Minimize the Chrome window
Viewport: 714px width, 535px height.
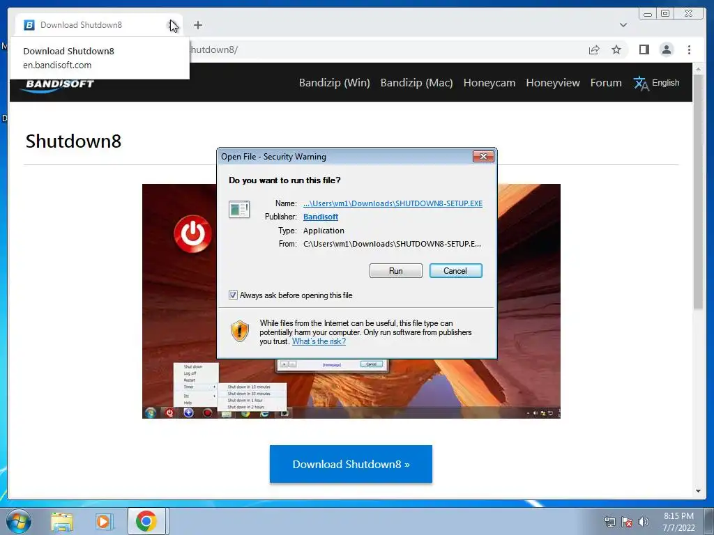[x=648, y=14]
